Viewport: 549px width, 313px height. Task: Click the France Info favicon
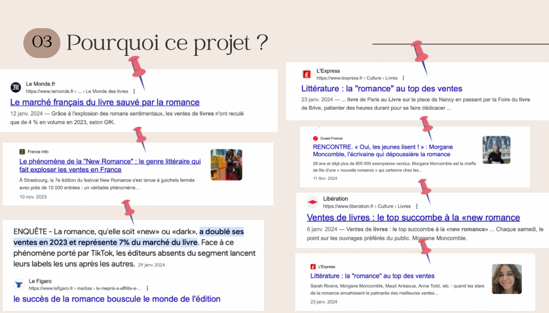[22, 152]
